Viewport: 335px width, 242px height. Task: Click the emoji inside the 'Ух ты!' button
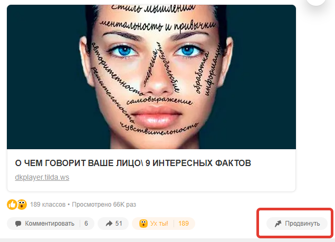click(x=143, y=224)
